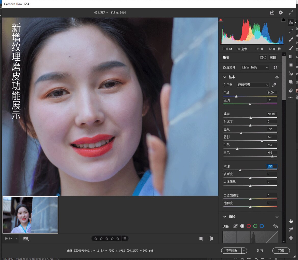Viewport: 298px width, 260px height.
Task: Click the panel scroll down arrow
Action: tap(284, 242)
